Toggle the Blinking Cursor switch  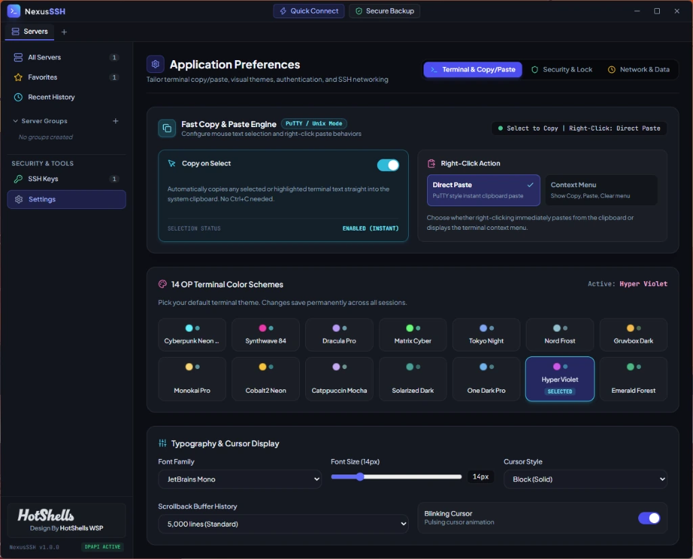649,518
